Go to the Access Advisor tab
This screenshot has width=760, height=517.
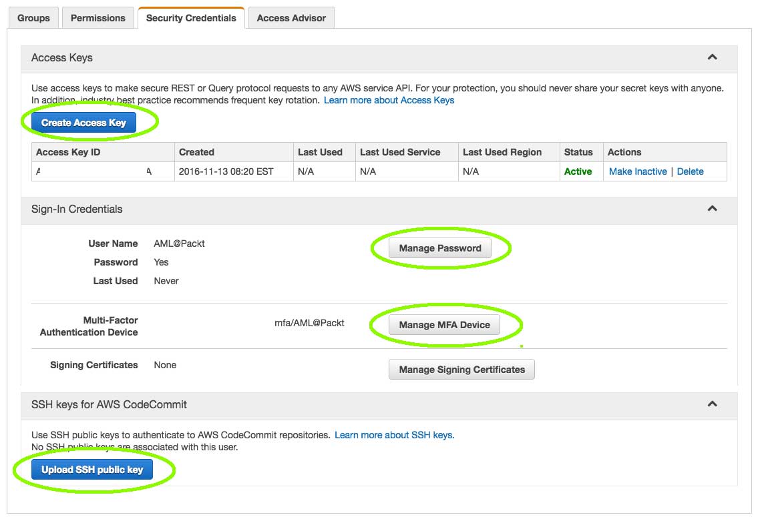(x=291, y=18)
